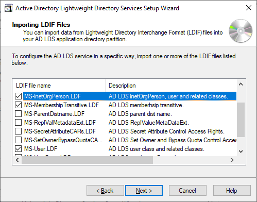
Task: Close the AD LDS Setup Wizard window
Action: 249,8
